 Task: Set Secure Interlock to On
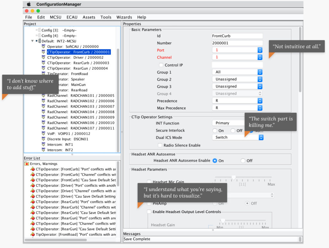click(x=215, y=131)
